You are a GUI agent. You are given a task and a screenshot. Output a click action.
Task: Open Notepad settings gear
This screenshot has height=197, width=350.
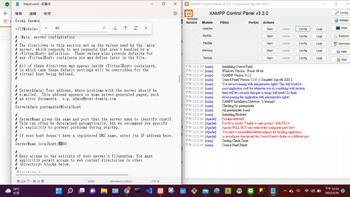[175, 13]
